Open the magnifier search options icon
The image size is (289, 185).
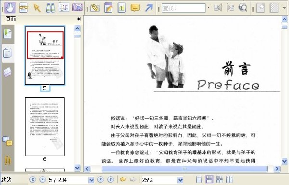coord(243,8)
